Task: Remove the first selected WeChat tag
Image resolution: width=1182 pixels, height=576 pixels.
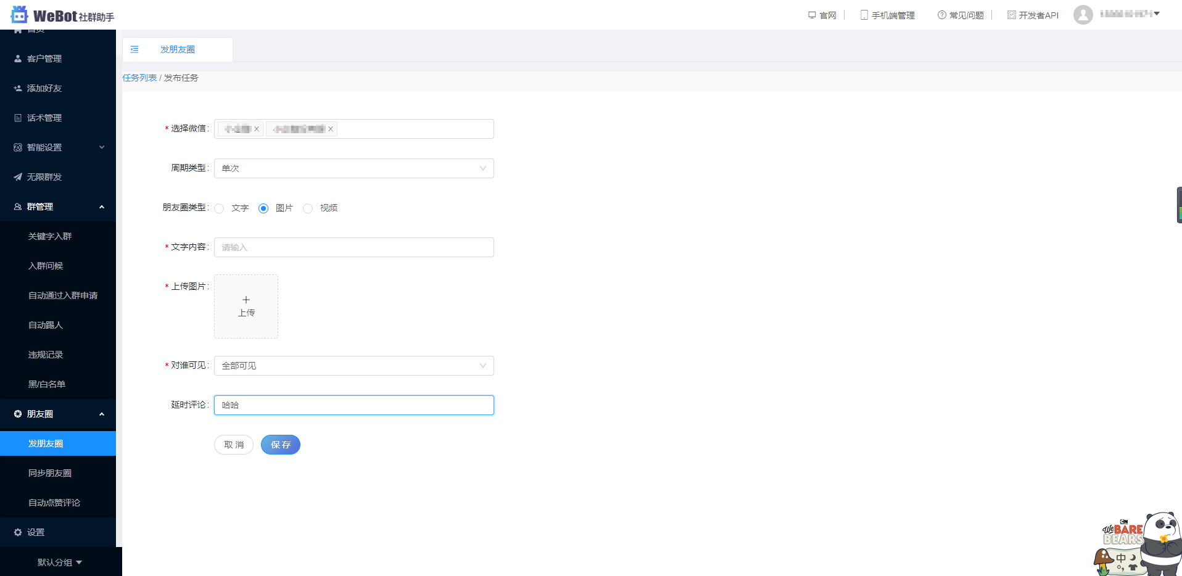Action: pyautogui.click(x=257, y=129)
